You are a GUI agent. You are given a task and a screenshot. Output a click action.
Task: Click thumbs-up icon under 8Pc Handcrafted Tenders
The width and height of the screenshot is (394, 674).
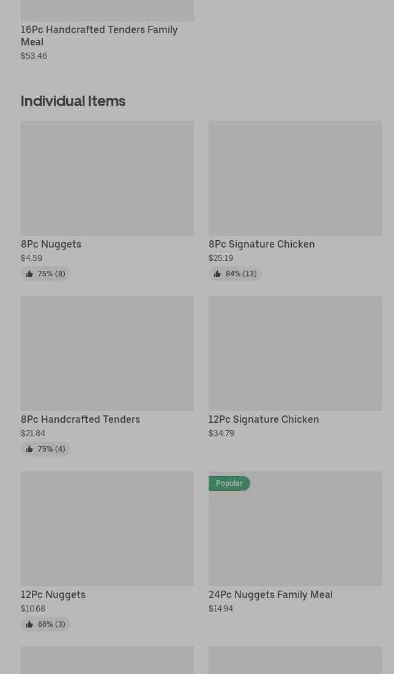(29, 449)
